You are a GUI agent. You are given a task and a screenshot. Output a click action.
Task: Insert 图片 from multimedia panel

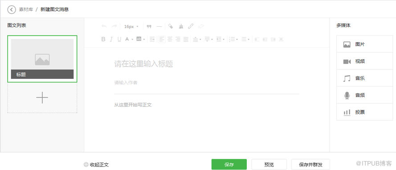[364, 44]
